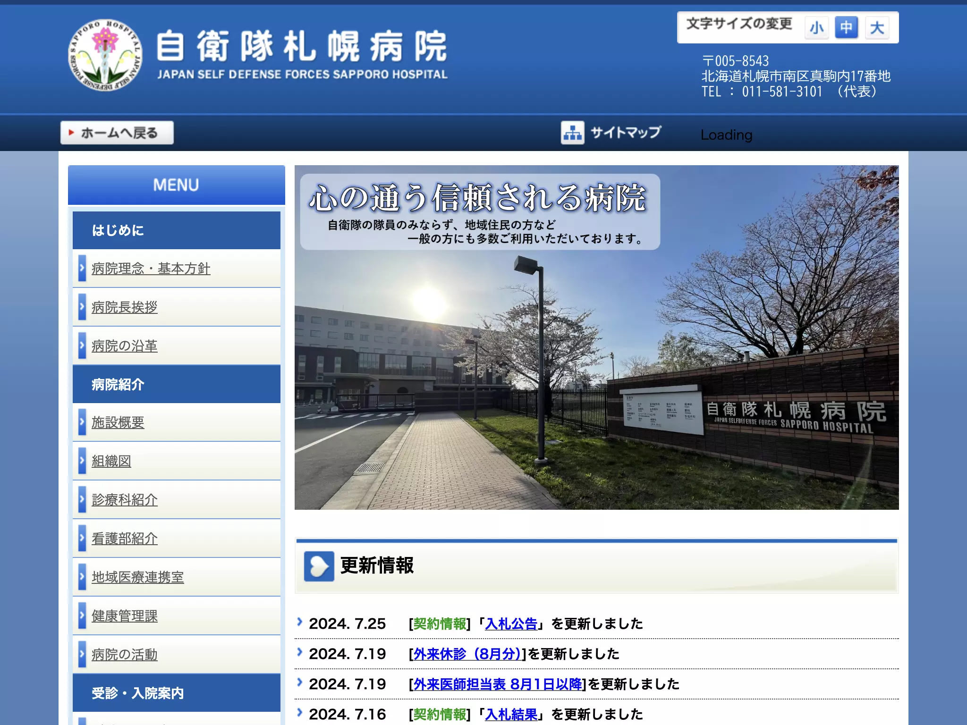This screenshot has width=967, height=725.
Task: Set font size to large (大)
Action: click(877, 27)
